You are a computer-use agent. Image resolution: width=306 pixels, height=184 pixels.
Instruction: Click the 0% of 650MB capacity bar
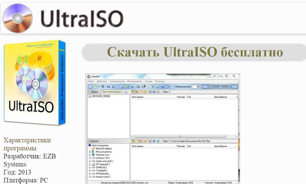[x=220, y=87]
